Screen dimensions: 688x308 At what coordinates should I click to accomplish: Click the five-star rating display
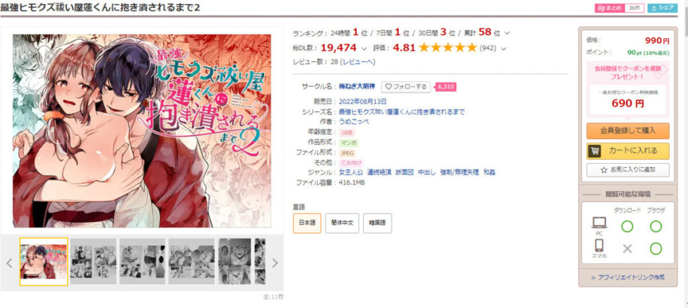[447, 48]
